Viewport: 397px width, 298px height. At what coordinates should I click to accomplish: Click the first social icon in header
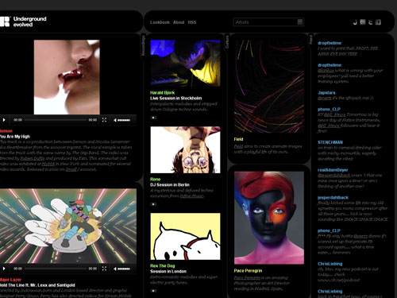point(355,22)
